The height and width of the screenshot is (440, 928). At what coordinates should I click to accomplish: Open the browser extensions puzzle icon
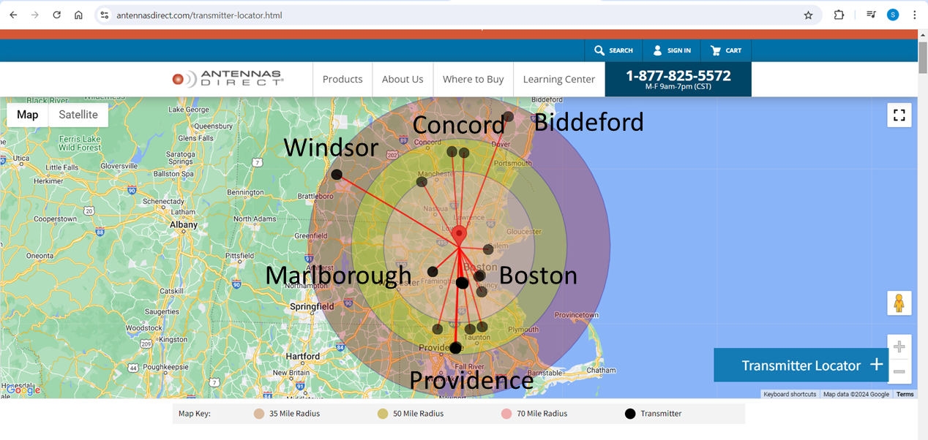pyautogui.click(x=839, y=15)
